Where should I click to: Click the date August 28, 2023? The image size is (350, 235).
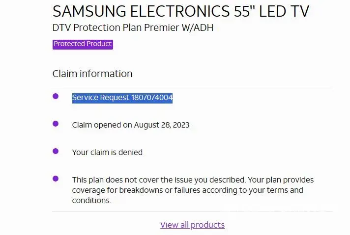[x=163, y=125]
